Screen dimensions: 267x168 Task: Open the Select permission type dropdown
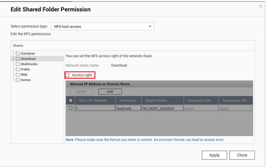[x=102, y=27]
